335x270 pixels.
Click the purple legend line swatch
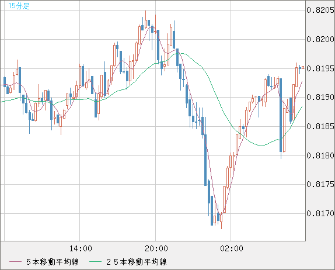pyautogui.click(x=15, y=262)
